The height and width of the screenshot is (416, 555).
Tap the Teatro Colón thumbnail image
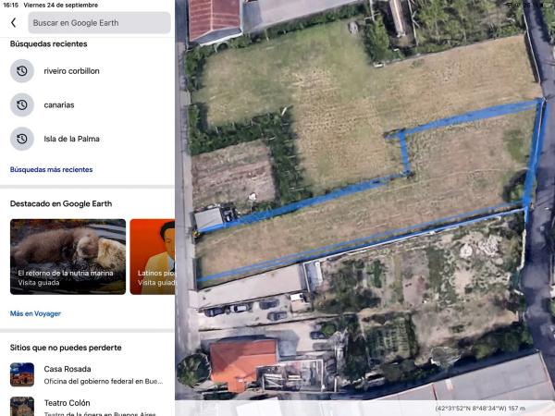[x=22, y=406]
